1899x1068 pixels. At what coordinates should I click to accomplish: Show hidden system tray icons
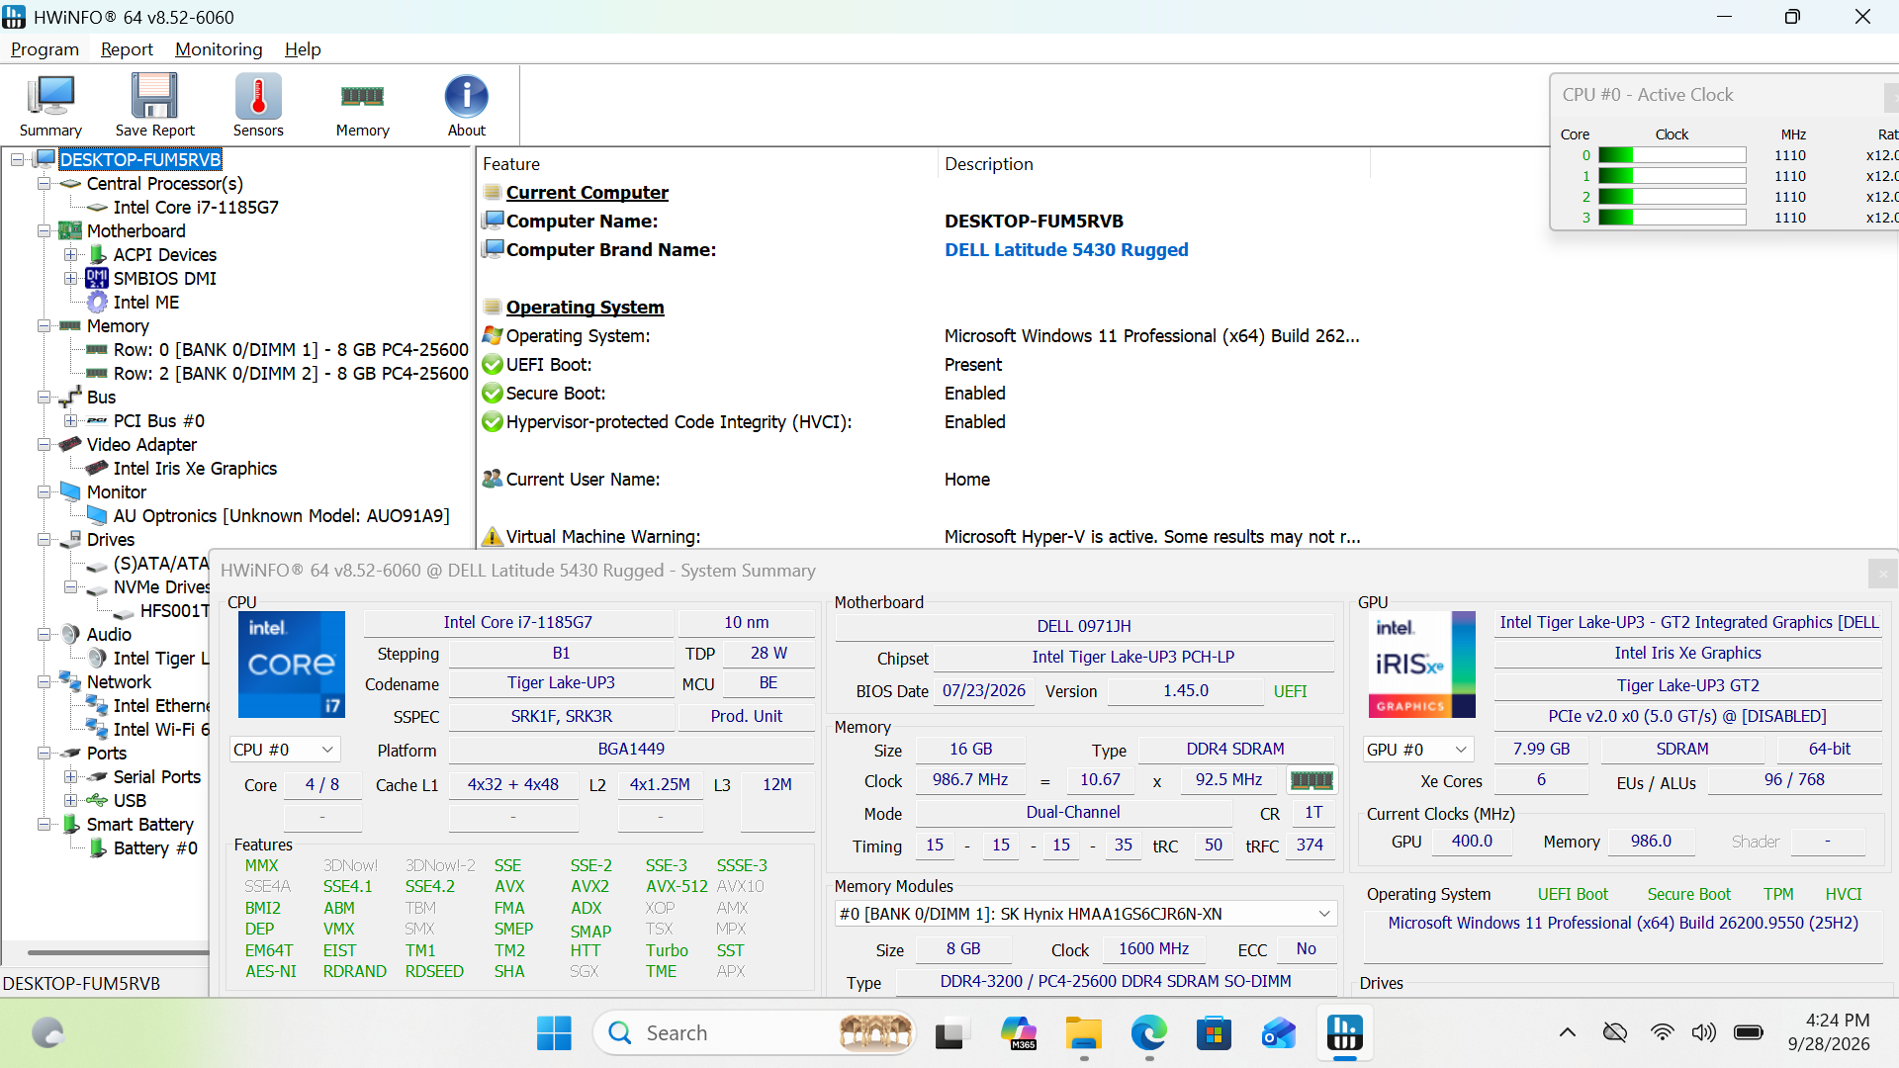pyautogui.click(x=1568, y=1032)
